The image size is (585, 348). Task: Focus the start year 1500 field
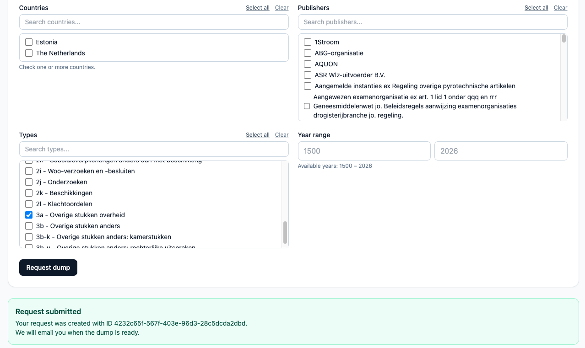point(364,151)
